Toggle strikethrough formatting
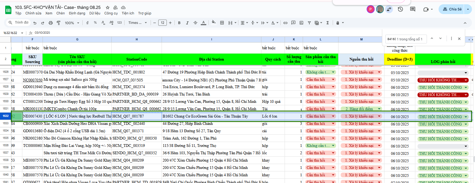This screenshot has height=183, width=475. [x=195, y=23]
